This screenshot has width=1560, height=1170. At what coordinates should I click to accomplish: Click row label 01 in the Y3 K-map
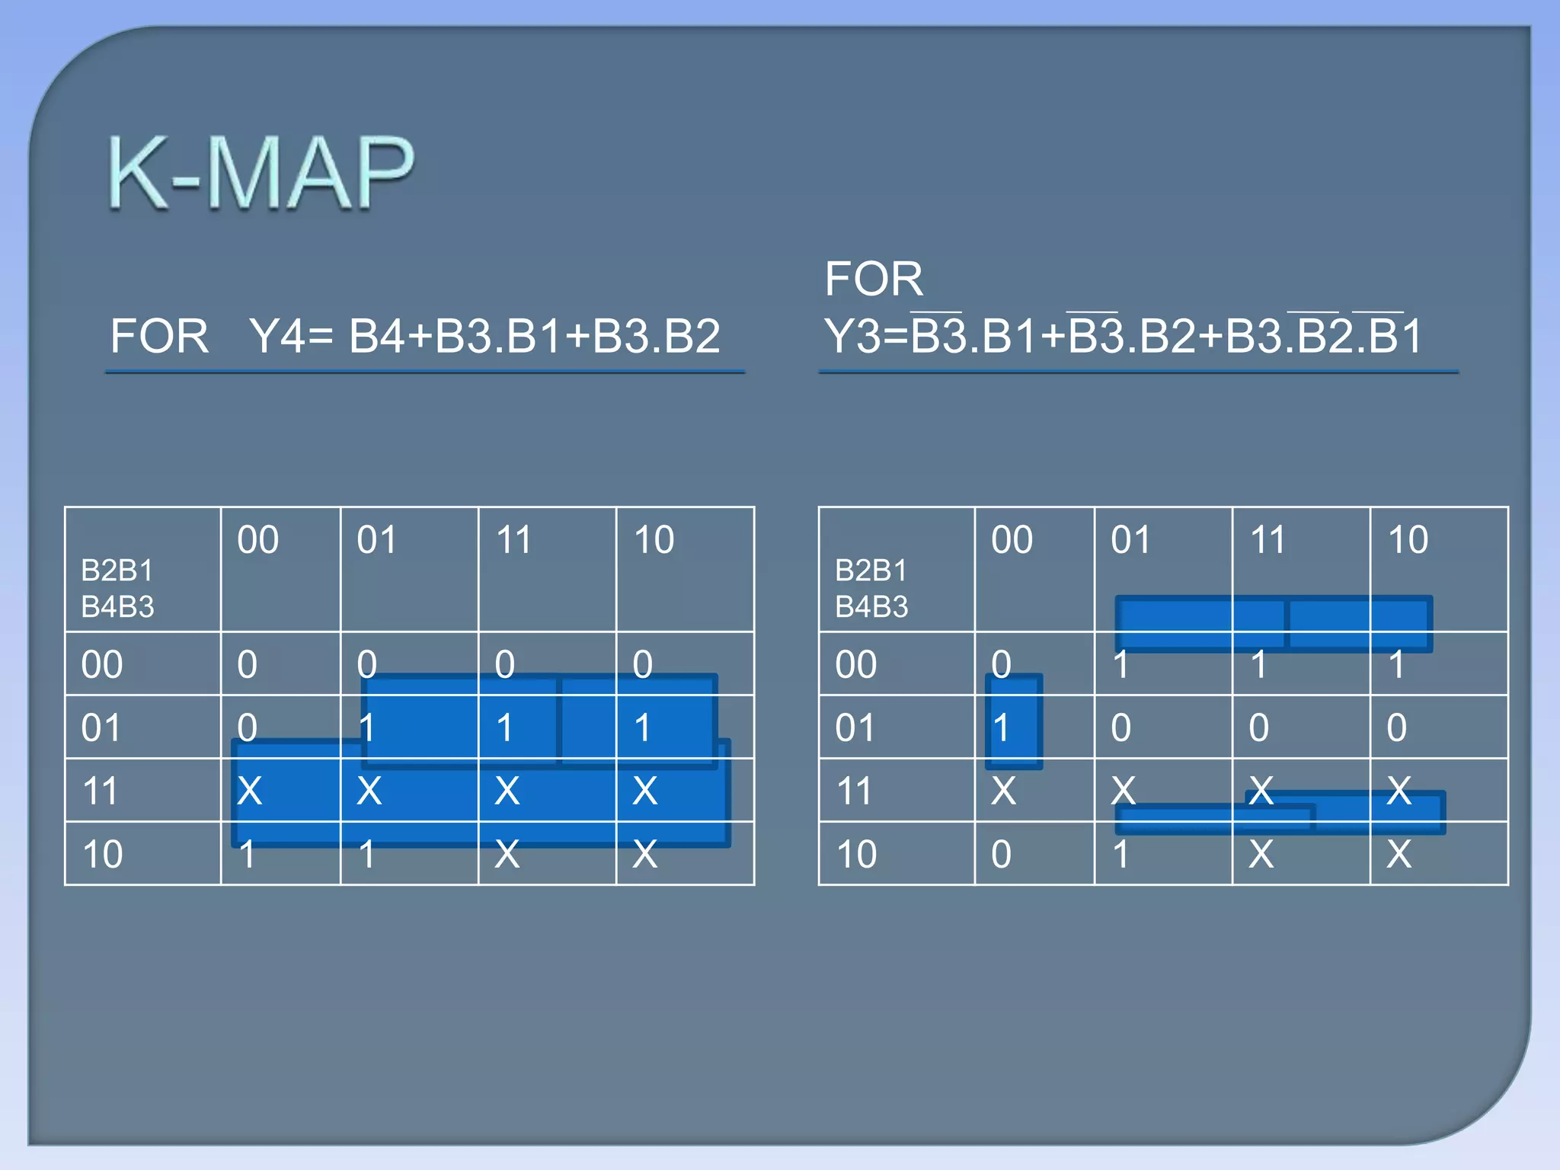897,727
